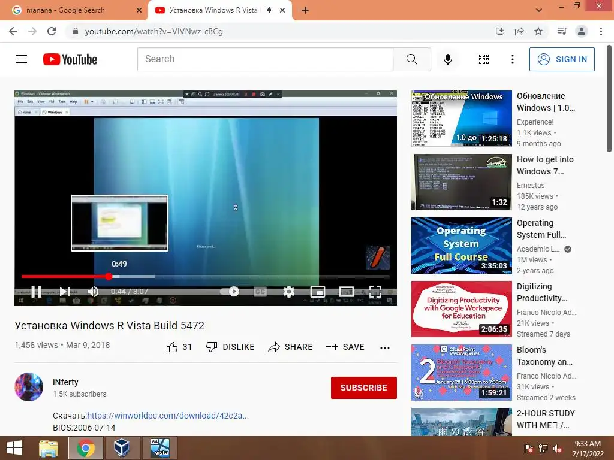Click the address bar URL
This screenshot has height=460, width=614.
154,31
